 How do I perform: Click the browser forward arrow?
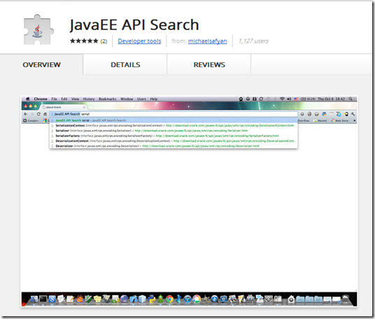click(32, 114)
